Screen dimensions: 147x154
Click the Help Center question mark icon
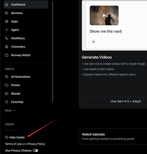(6, 137)
